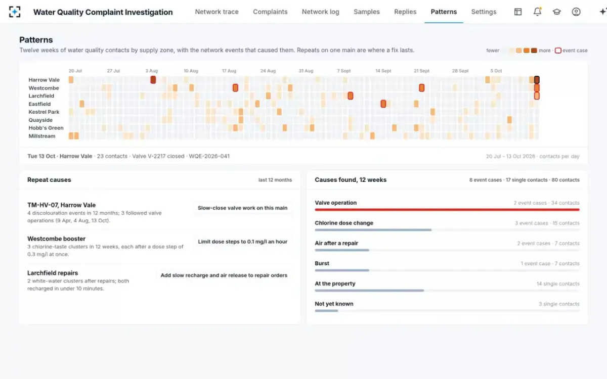Viewport: 607px width, 379px height.
Task: Click '3 event cases · 15 contacts' text
Action: (547, 223)
